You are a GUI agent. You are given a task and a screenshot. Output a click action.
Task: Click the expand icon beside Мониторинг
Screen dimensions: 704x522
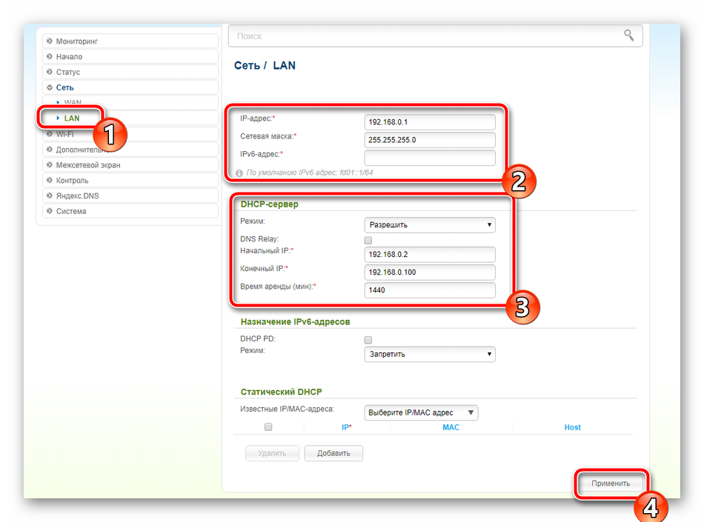(x=50, y=41)
